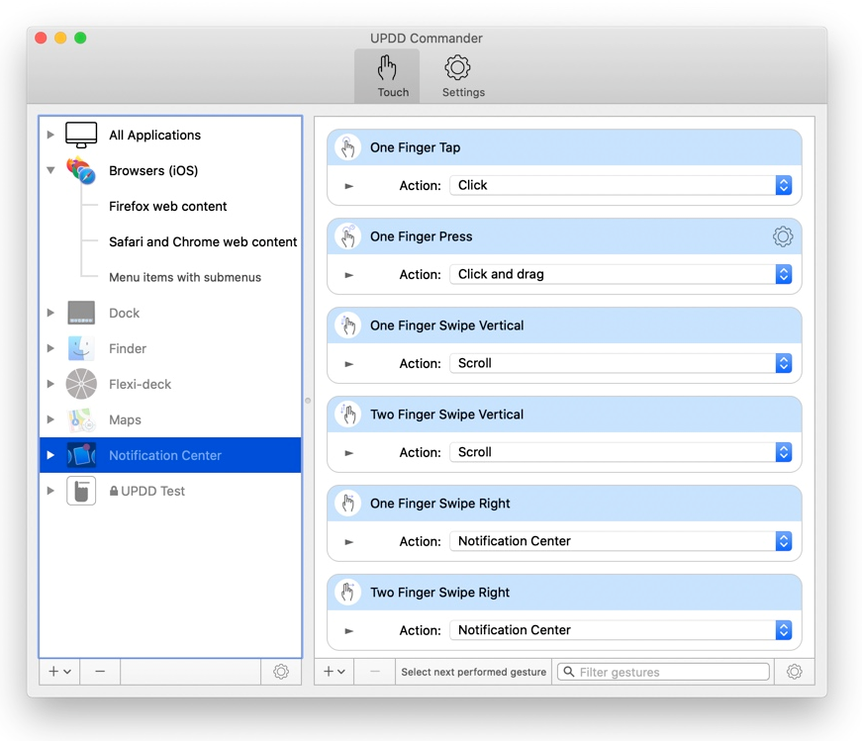Viewport: 862px width, 741px height.
Task: Expand One Finger Tap action details
Action: [x=348, y=186]
